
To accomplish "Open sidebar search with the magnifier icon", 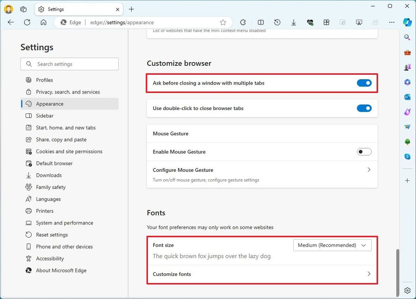I will click(407, 37).
